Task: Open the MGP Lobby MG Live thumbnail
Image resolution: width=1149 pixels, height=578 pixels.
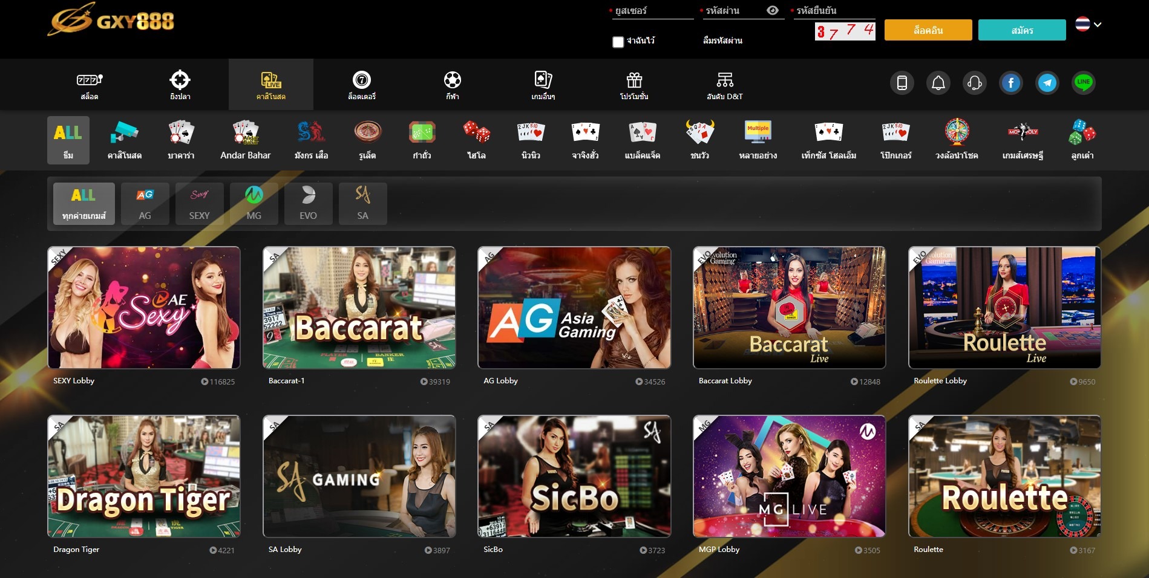Action: tap(790, 476)
